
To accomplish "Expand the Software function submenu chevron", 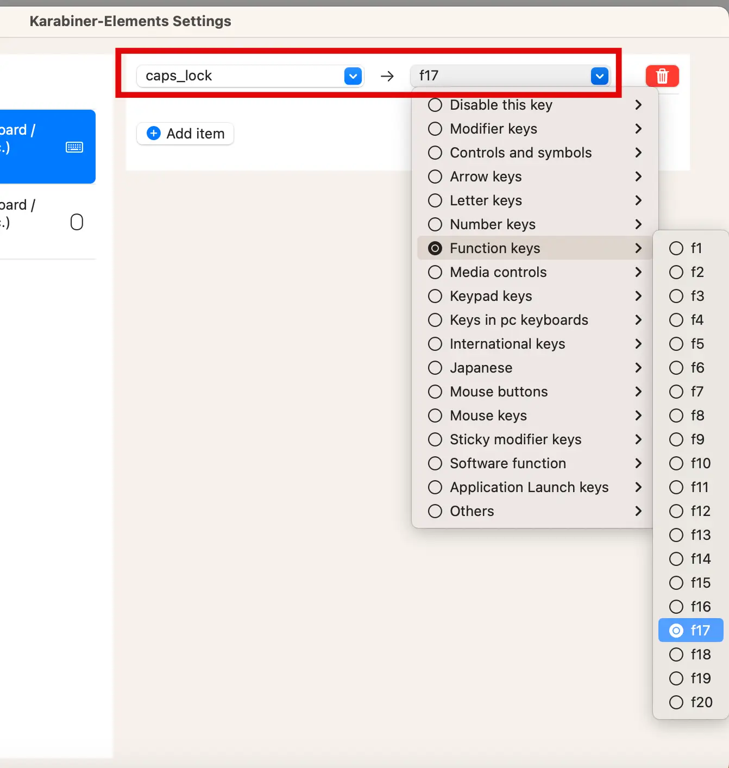I will tap(639, 463).
